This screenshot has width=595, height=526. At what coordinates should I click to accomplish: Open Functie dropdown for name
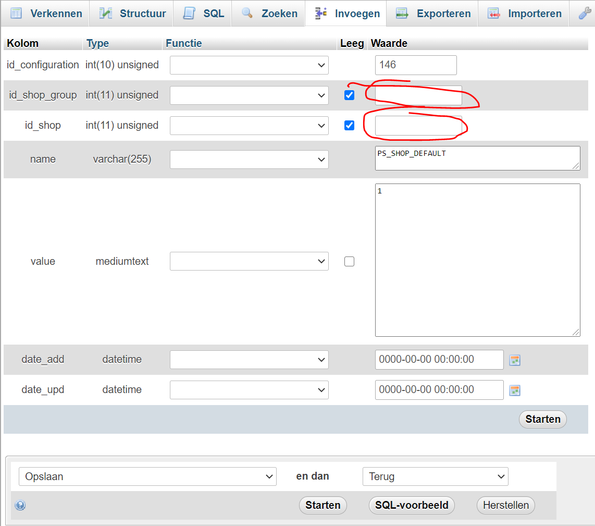[250, 160]
